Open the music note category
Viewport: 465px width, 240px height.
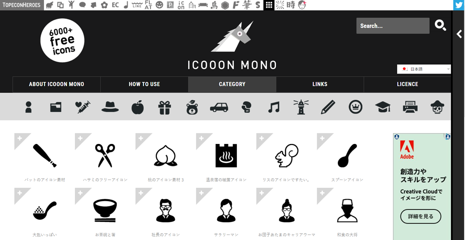coord(274,107)
